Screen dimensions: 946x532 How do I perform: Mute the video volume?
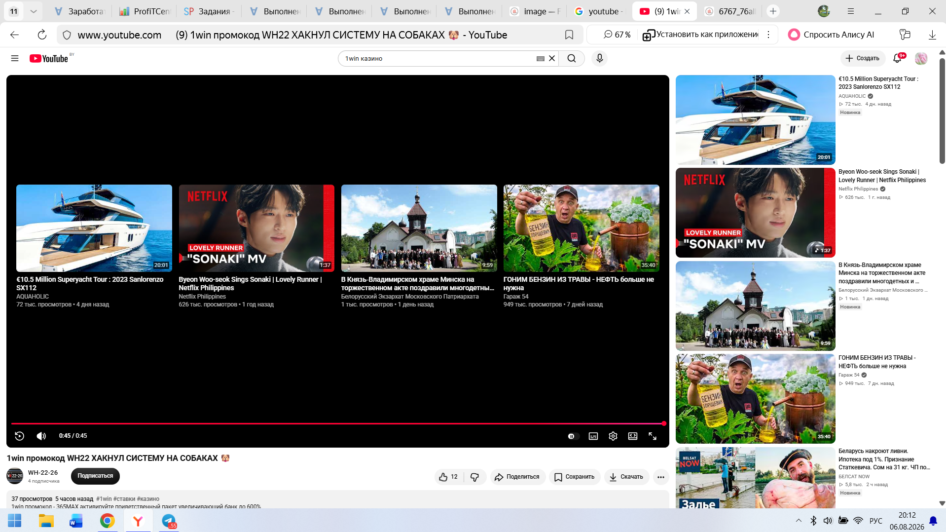coord(41,436)
